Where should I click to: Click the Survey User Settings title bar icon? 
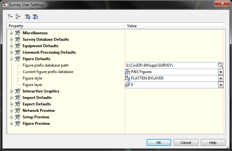tap(5, 5)
